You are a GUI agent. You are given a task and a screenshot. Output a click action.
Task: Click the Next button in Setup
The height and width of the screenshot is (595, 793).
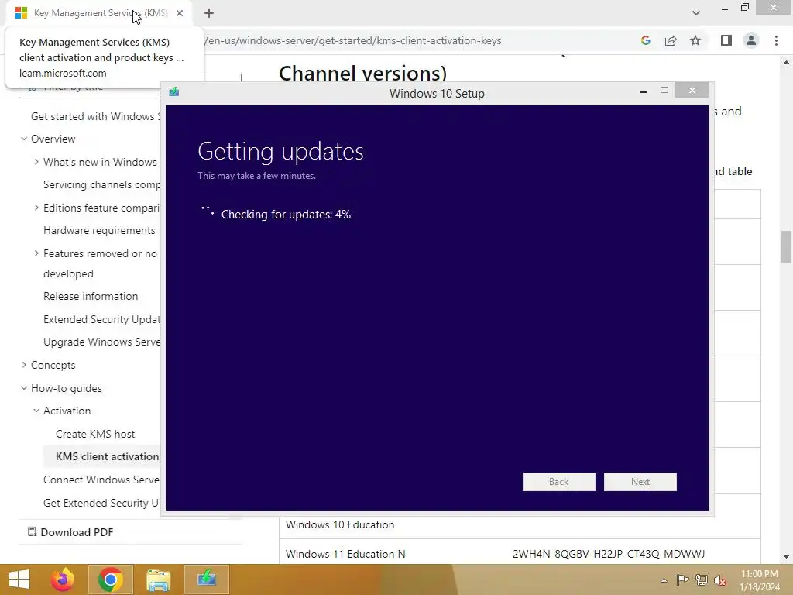click(640, 482)
